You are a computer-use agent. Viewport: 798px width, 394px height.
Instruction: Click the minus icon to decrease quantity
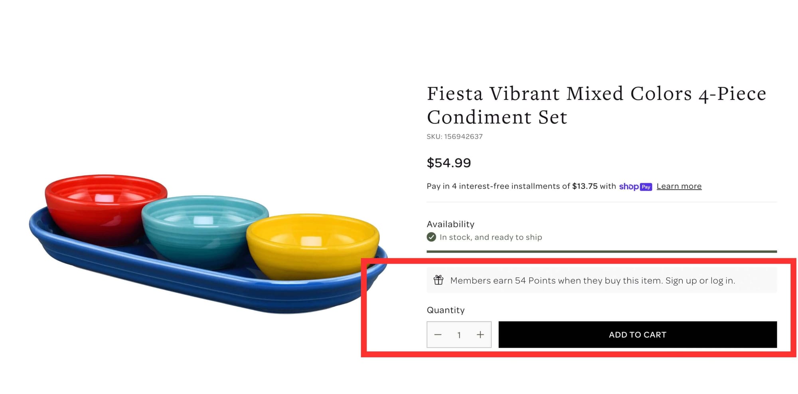tap(438, 335)
